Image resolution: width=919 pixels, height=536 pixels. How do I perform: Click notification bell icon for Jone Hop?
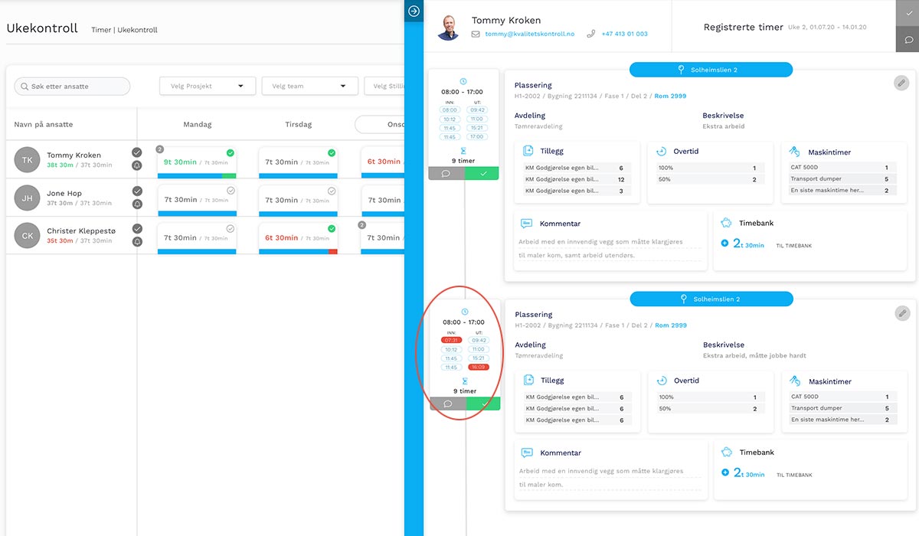click(137, 204)
